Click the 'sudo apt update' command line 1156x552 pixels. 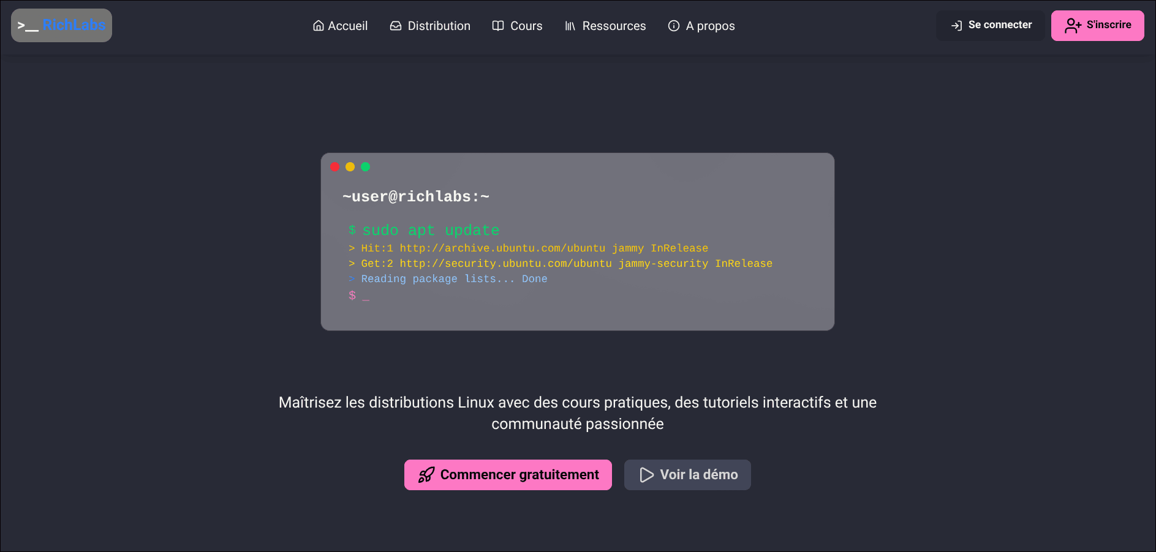coord(424,231)
